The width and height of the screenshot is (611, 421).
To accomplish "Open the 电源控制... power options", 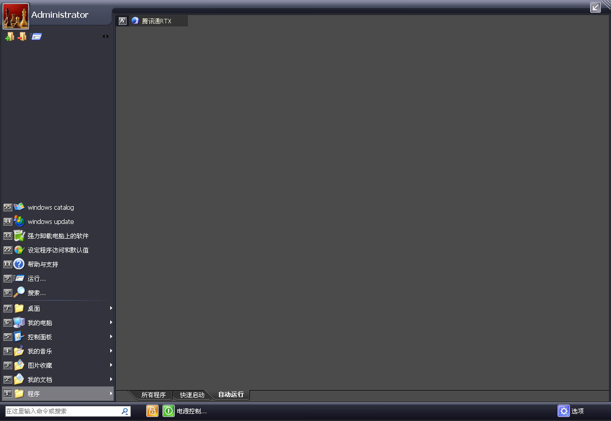I will click(x=191, y=411).
